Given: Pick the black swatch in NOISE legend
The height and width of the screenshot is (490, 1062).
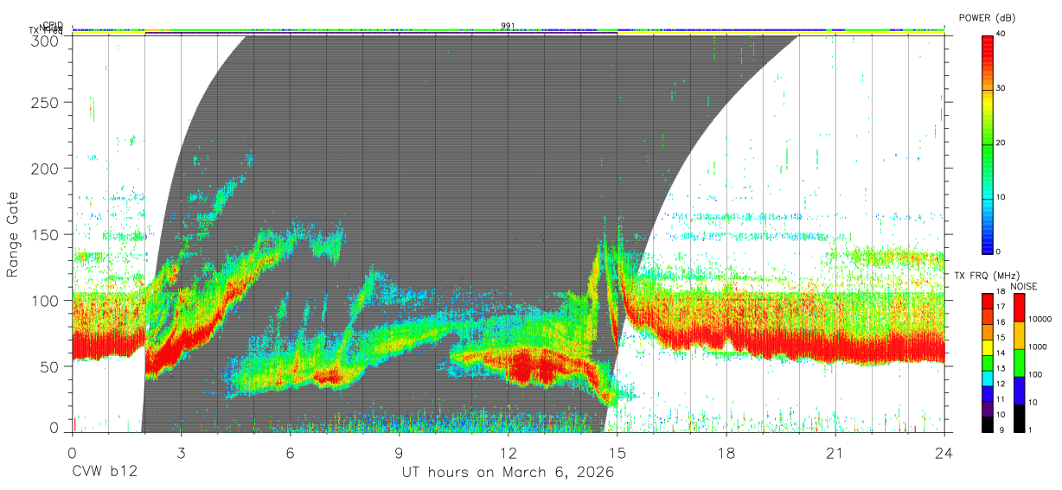Looking at the screenshot, I should point(1020,418).
